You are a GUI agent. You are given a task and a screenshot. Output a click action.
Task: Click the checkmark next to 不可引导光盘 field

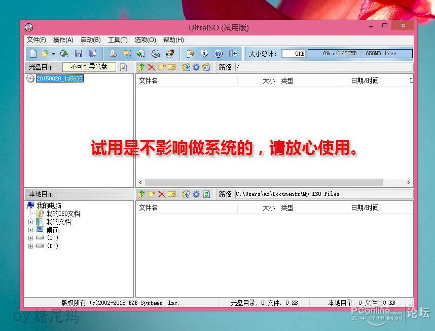[123, 66]
